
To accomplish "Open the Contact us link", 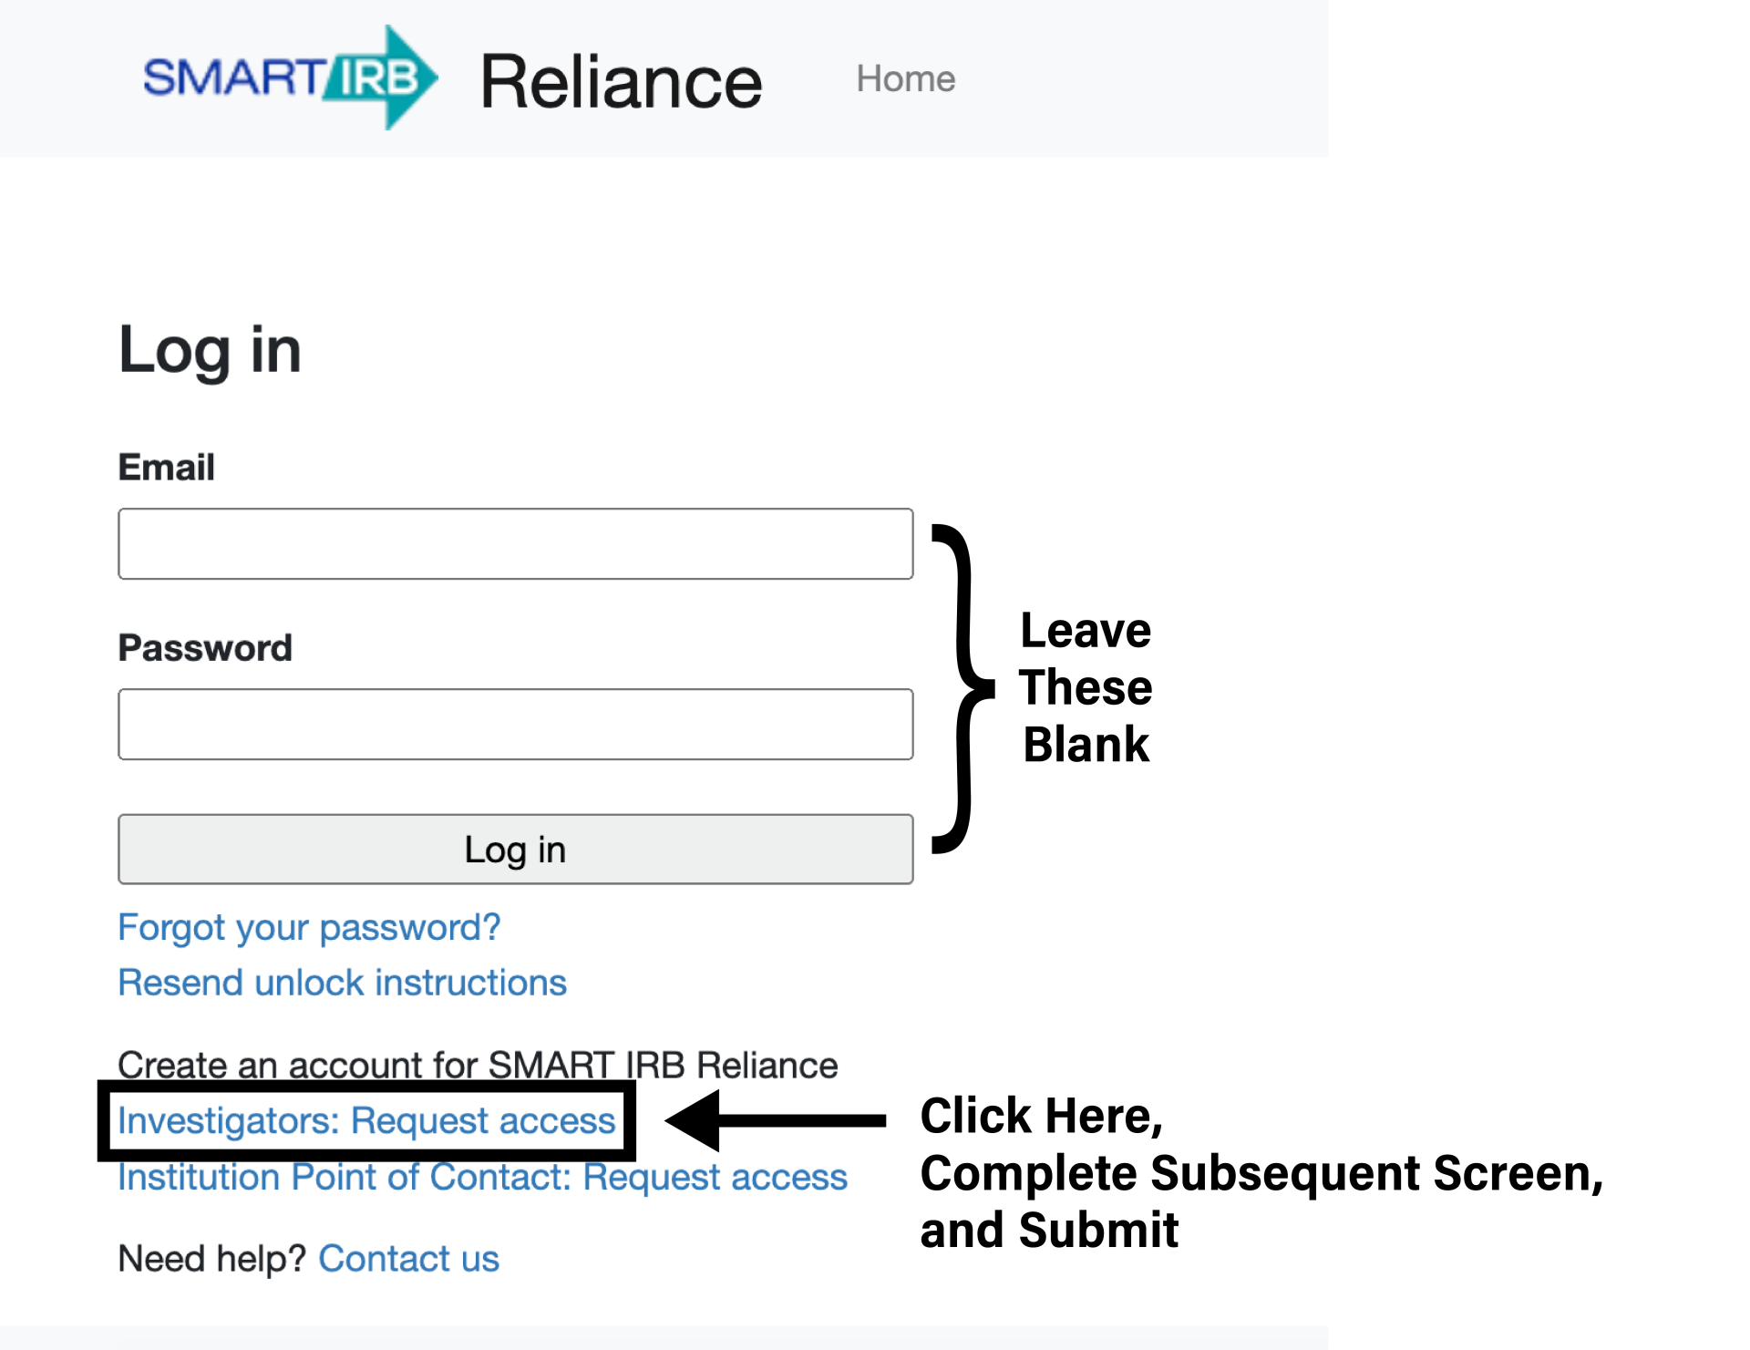I will (408, 1259).
